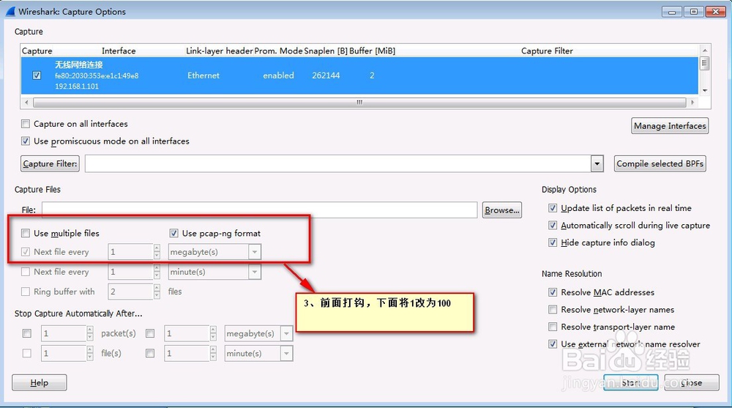Toggle Hide capture info dialog
732x408 pixels.
553,242
